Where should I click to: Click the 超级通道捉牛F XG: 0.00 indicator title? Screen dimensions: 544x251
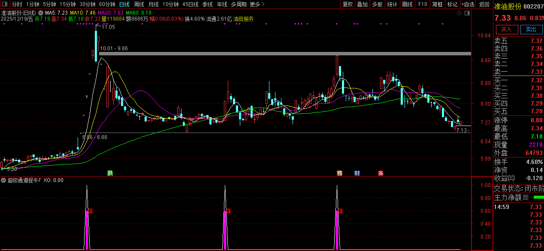(x=36, y=180)
